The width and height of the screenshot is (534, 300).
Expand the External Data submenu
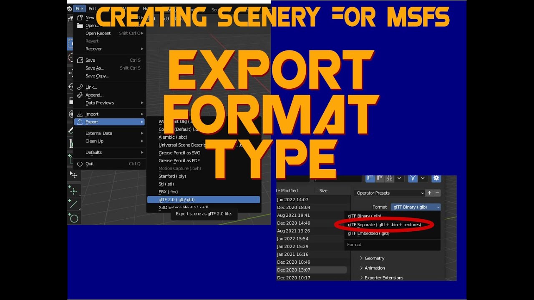(110, 133)
